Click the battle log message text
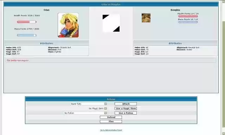The height and width of the screenshot is (135, 225). [x=18, y=60]
